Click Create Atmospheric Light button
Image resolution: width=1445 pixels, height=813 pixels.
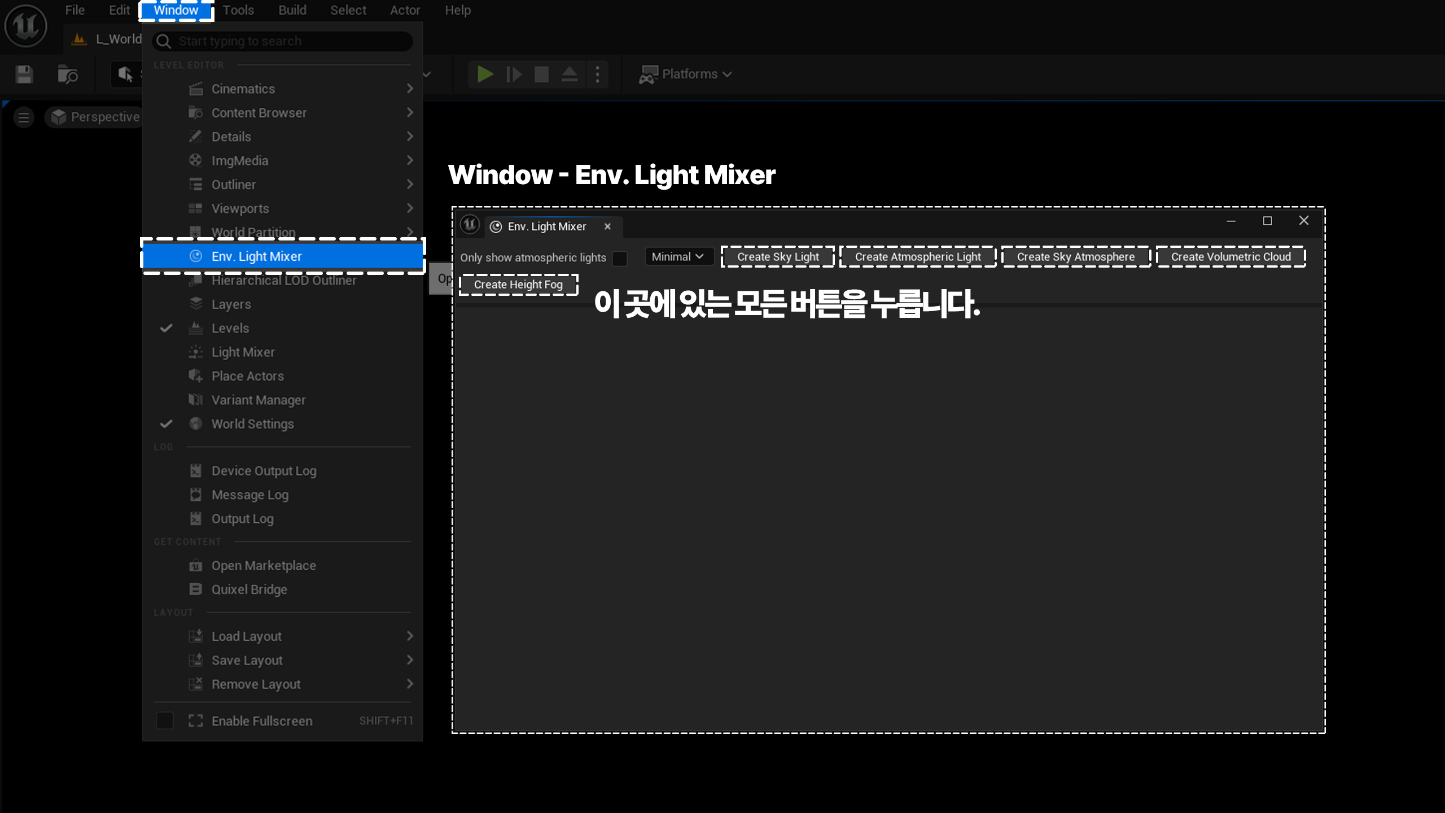[x=918, y=257]
